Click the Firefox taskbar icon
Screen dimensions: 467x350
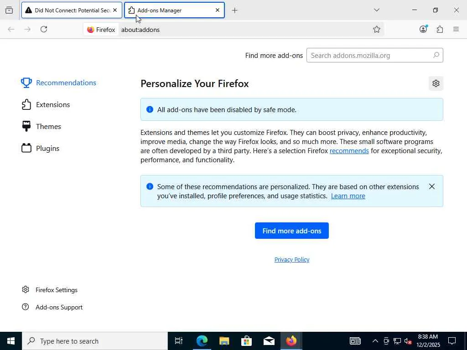click(x=291, y=341)
